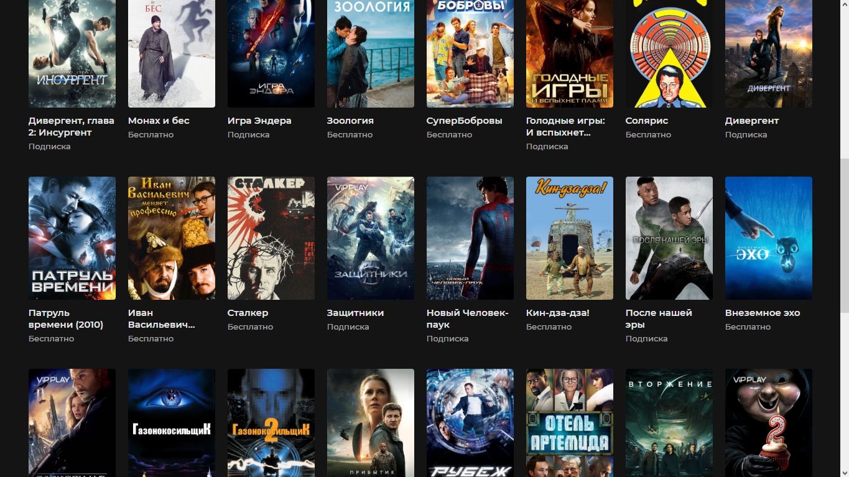
Task: Click Бесплатно label under Кин-дза-дза!
Action: (549, 327)
